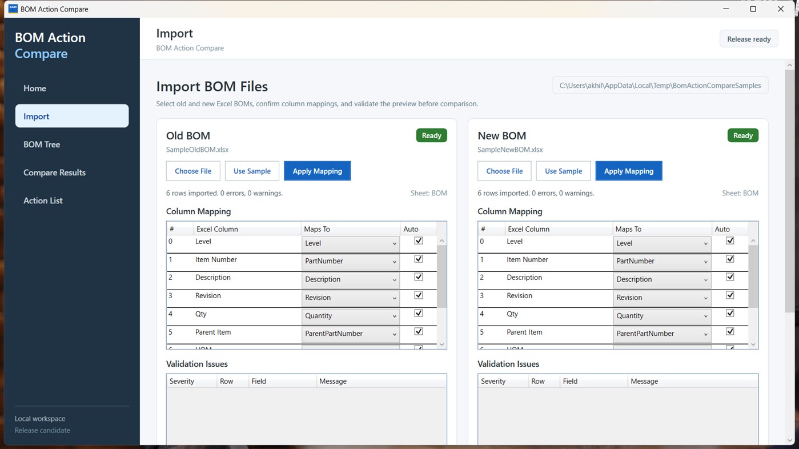Click the samples folder path field
Image resolution: width=799 pixels, height=449 pixels.
660,85
